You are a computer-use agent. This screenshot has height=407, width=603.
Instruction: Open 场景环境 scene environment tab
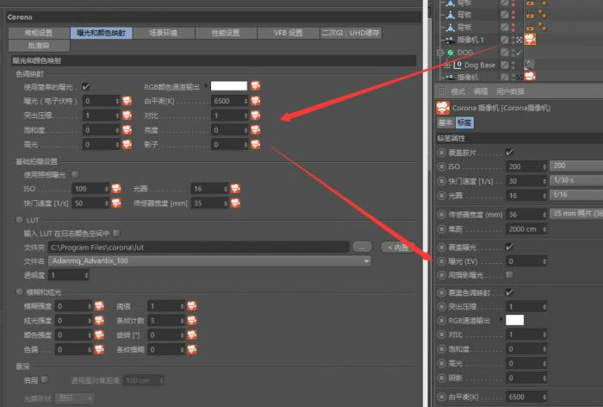click(164, 33)
